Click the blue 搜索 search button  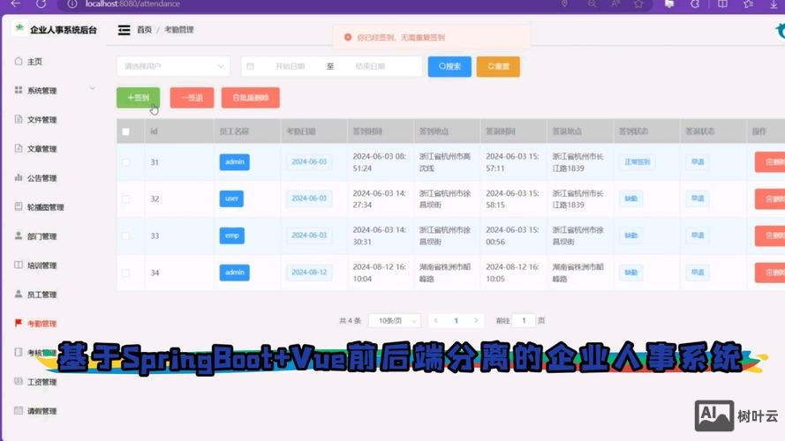point(449,66)
